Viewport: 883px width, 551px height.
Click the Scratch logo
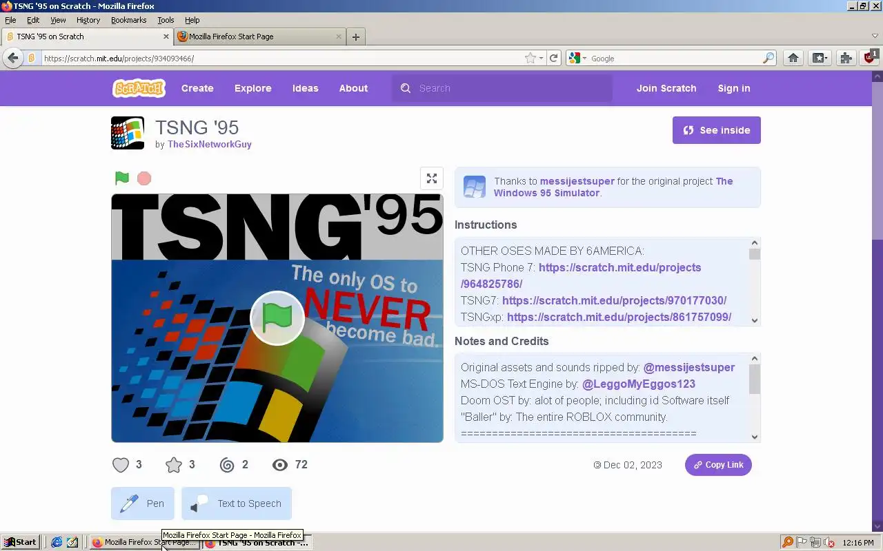(x=139, y=88)
